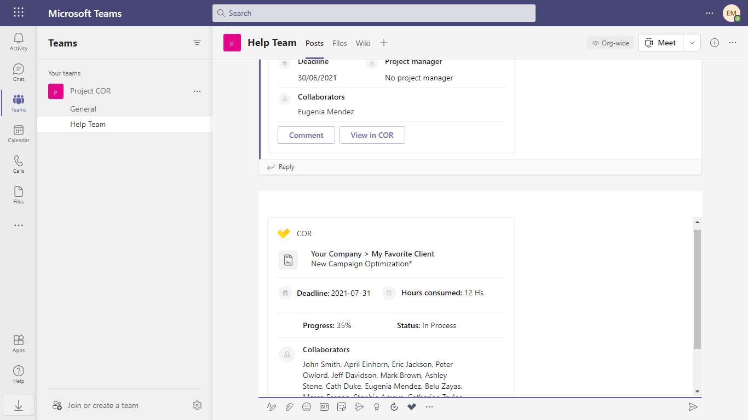Click the card preview scrollbar thumb
Image resolution: width=748 pixels, height=420 pixels.
pos(697,289)
